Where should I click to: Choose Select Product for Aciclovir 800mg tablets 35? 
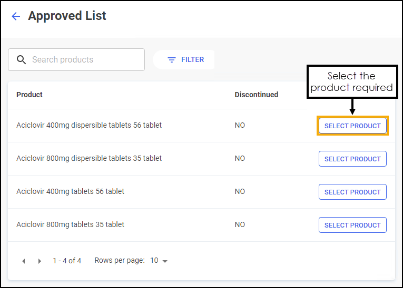[352, 225]
